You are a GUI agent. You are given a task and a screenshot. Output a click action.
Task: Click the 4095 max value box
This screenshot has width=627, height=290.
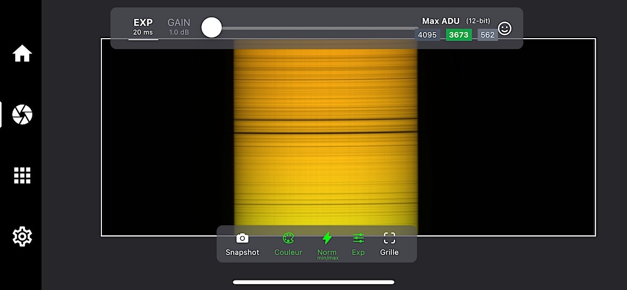tap(427, 35)
